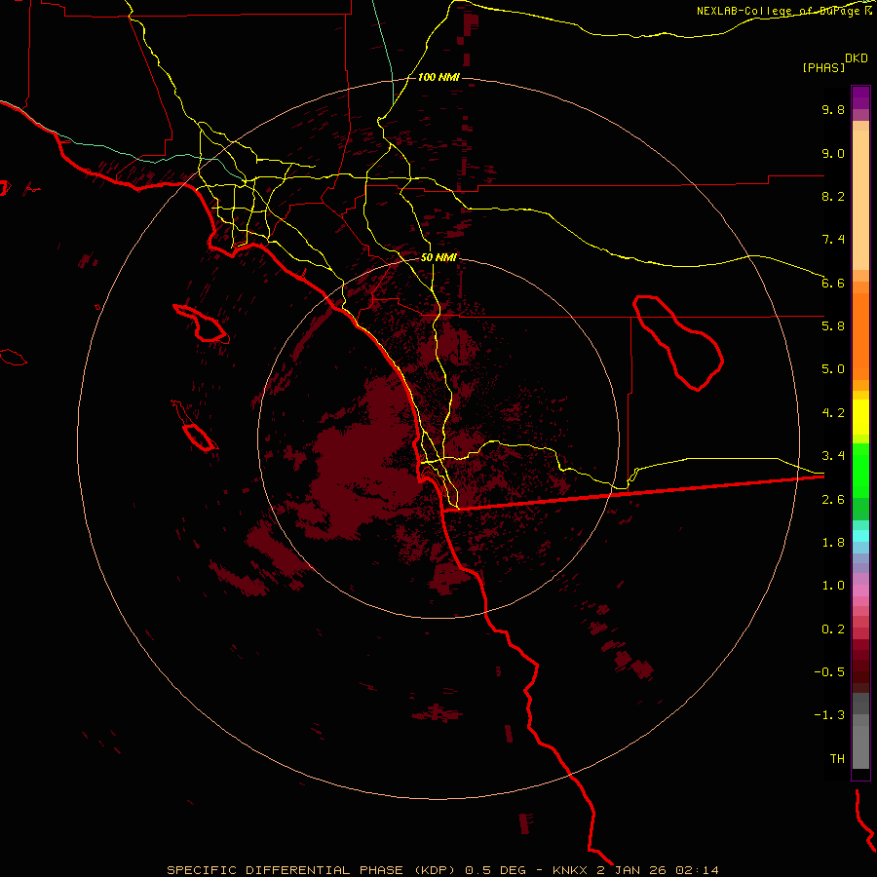877x877 pixels.
Task: Click the 7.4 value on color scale
Action: coord(833,240)
